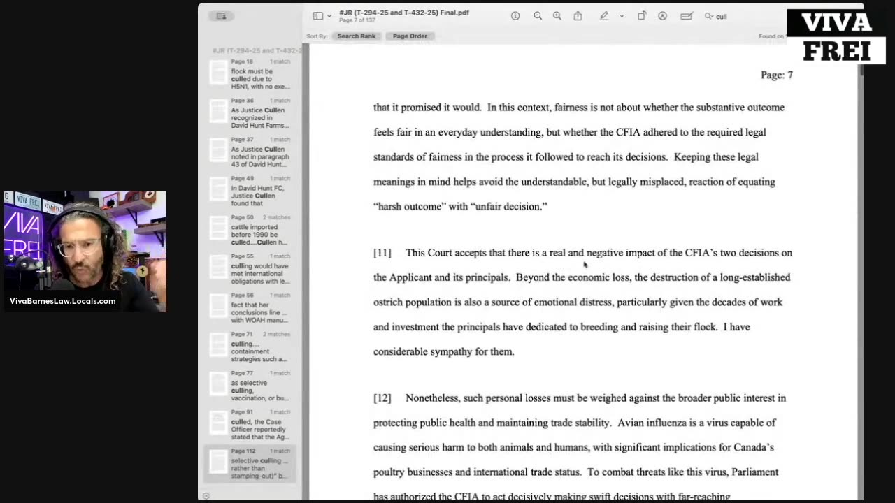Click the document title in the sidebar header
Image resolution: width=895 pixels, height=503 pixels.
click(257, 50)
